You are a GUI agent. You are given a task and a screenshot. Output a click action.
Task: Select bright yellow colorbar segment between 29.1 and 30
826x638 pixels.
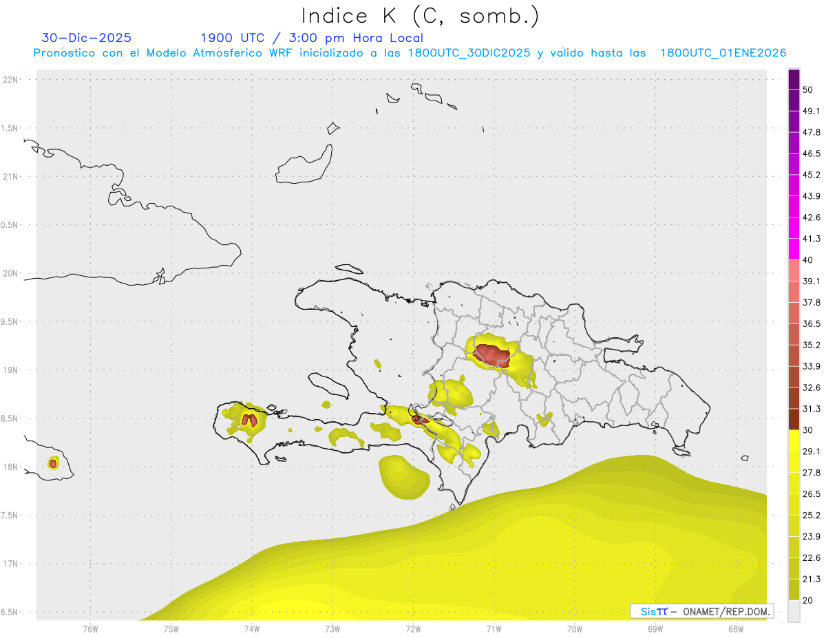coord(794,440)
